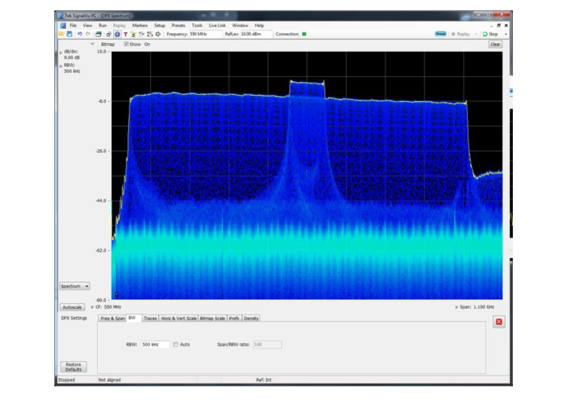Toggle the Show trace checkbox

coord(126,44)
